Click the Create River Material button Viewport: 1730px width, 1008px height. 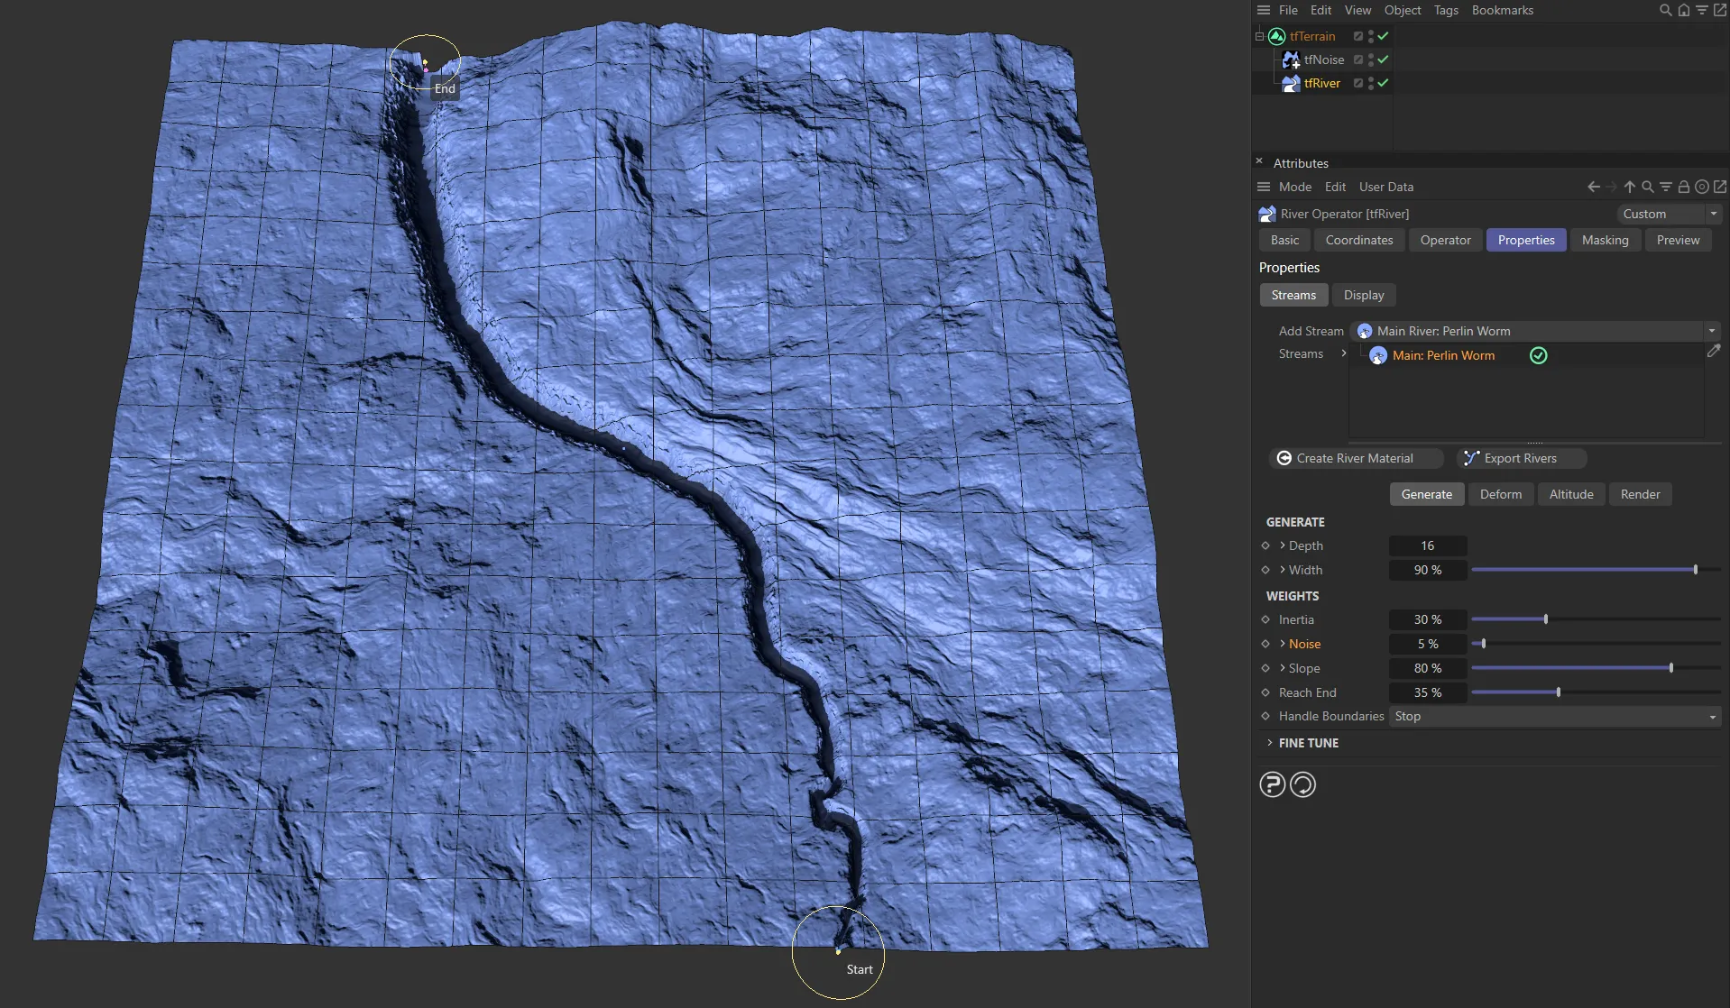point(1354,458)
